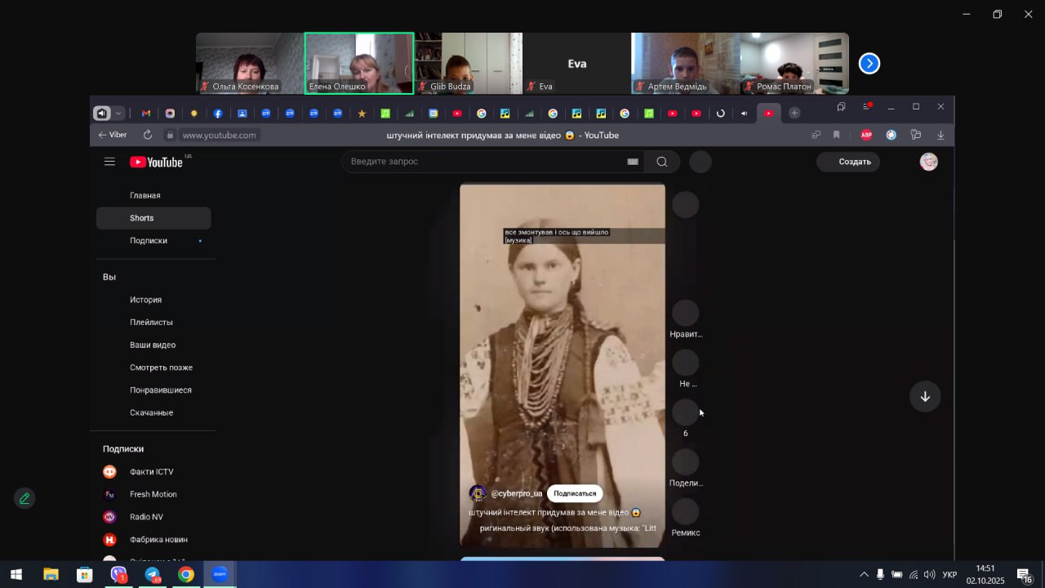Open the dropdown beside browser sound icon
Image resolution: width=1045 pixels, height=588 pixels.
119,114
